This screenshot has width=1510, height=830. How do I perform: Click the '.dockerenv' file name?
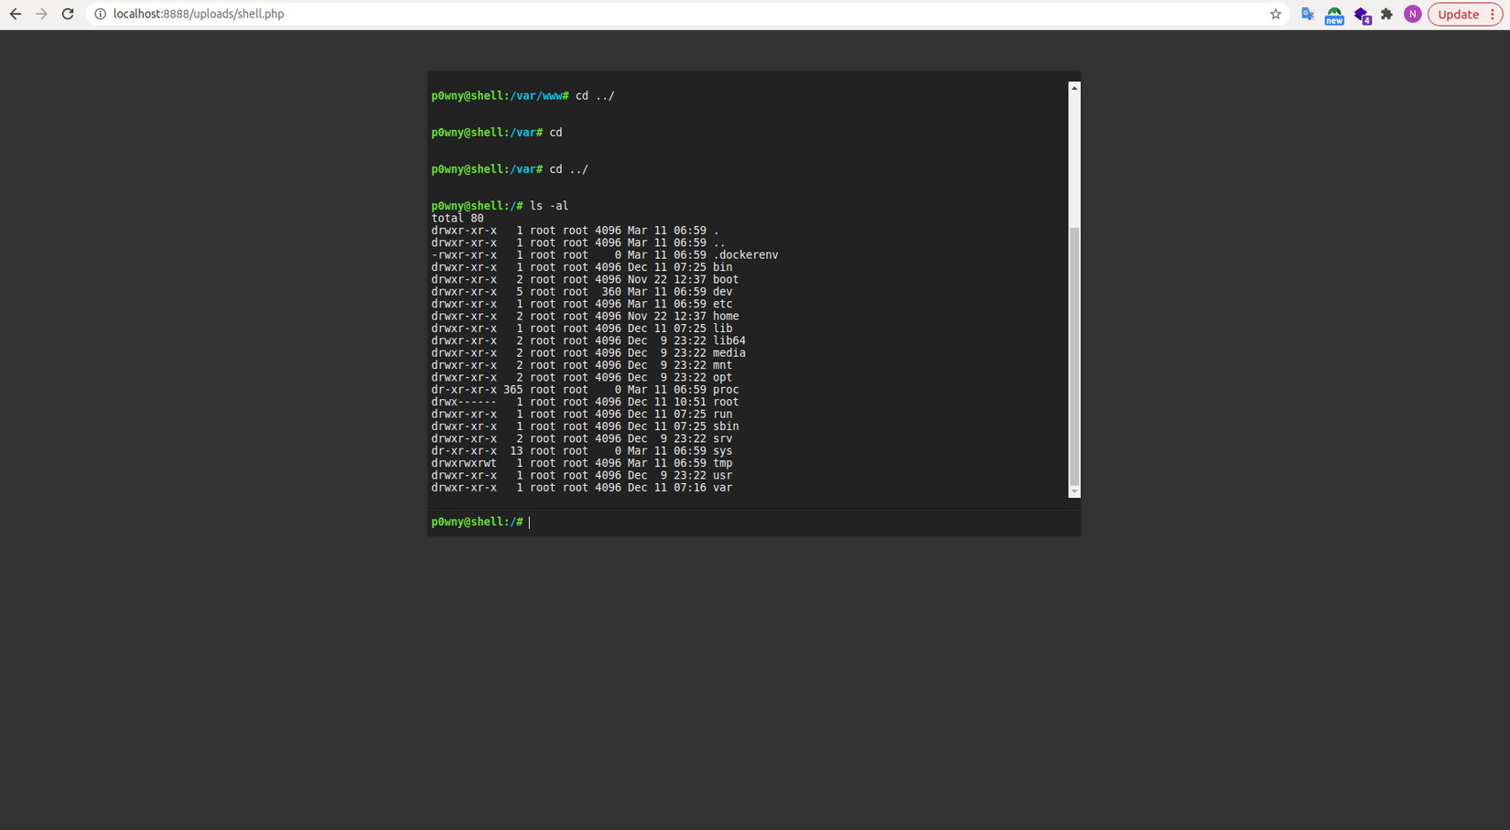[746, 255]
